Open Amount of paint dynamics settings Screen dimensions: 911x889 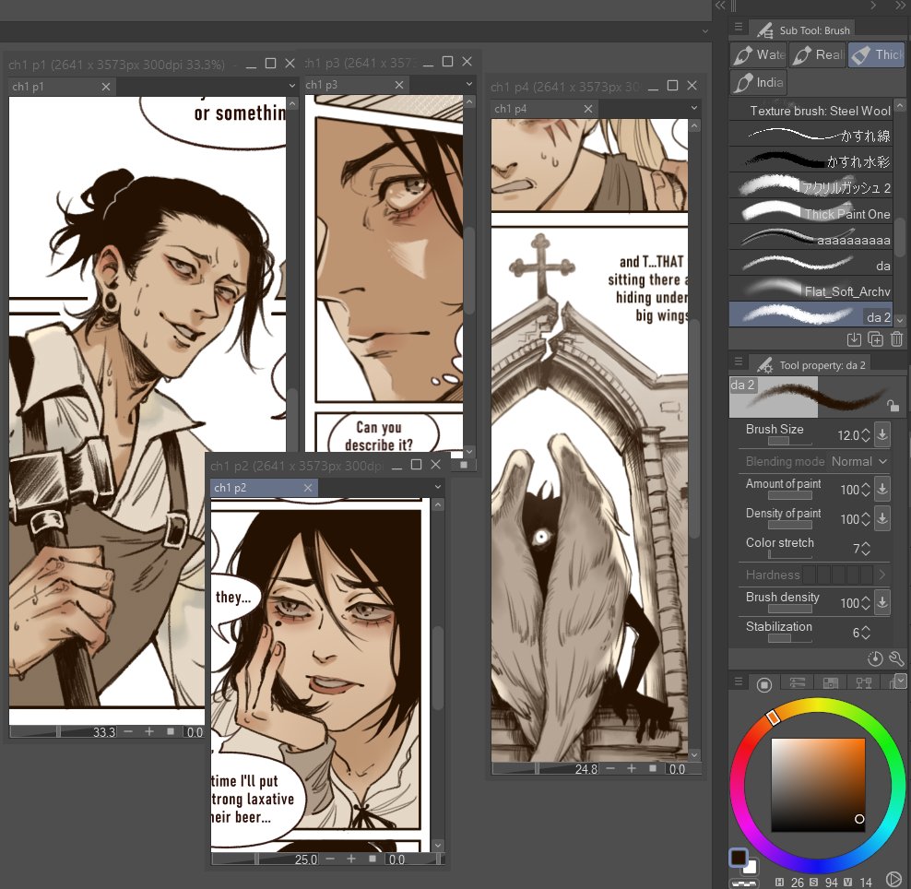[x=881, y=489]
